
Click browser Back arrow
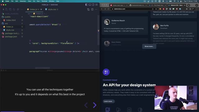coord(102,9)
